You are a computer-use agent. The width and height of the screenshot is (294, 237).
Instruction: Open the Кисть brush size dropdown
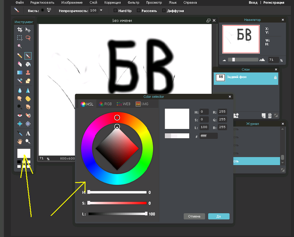(49, 11)
